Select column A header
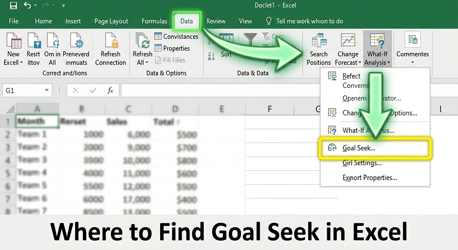The image size is (458, 250). click(x=37, y=109)
